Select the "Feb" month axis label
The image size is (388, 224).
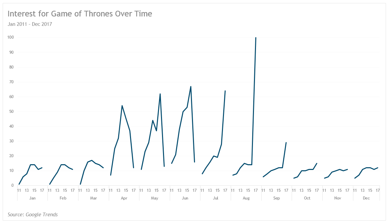pos(63,198)
